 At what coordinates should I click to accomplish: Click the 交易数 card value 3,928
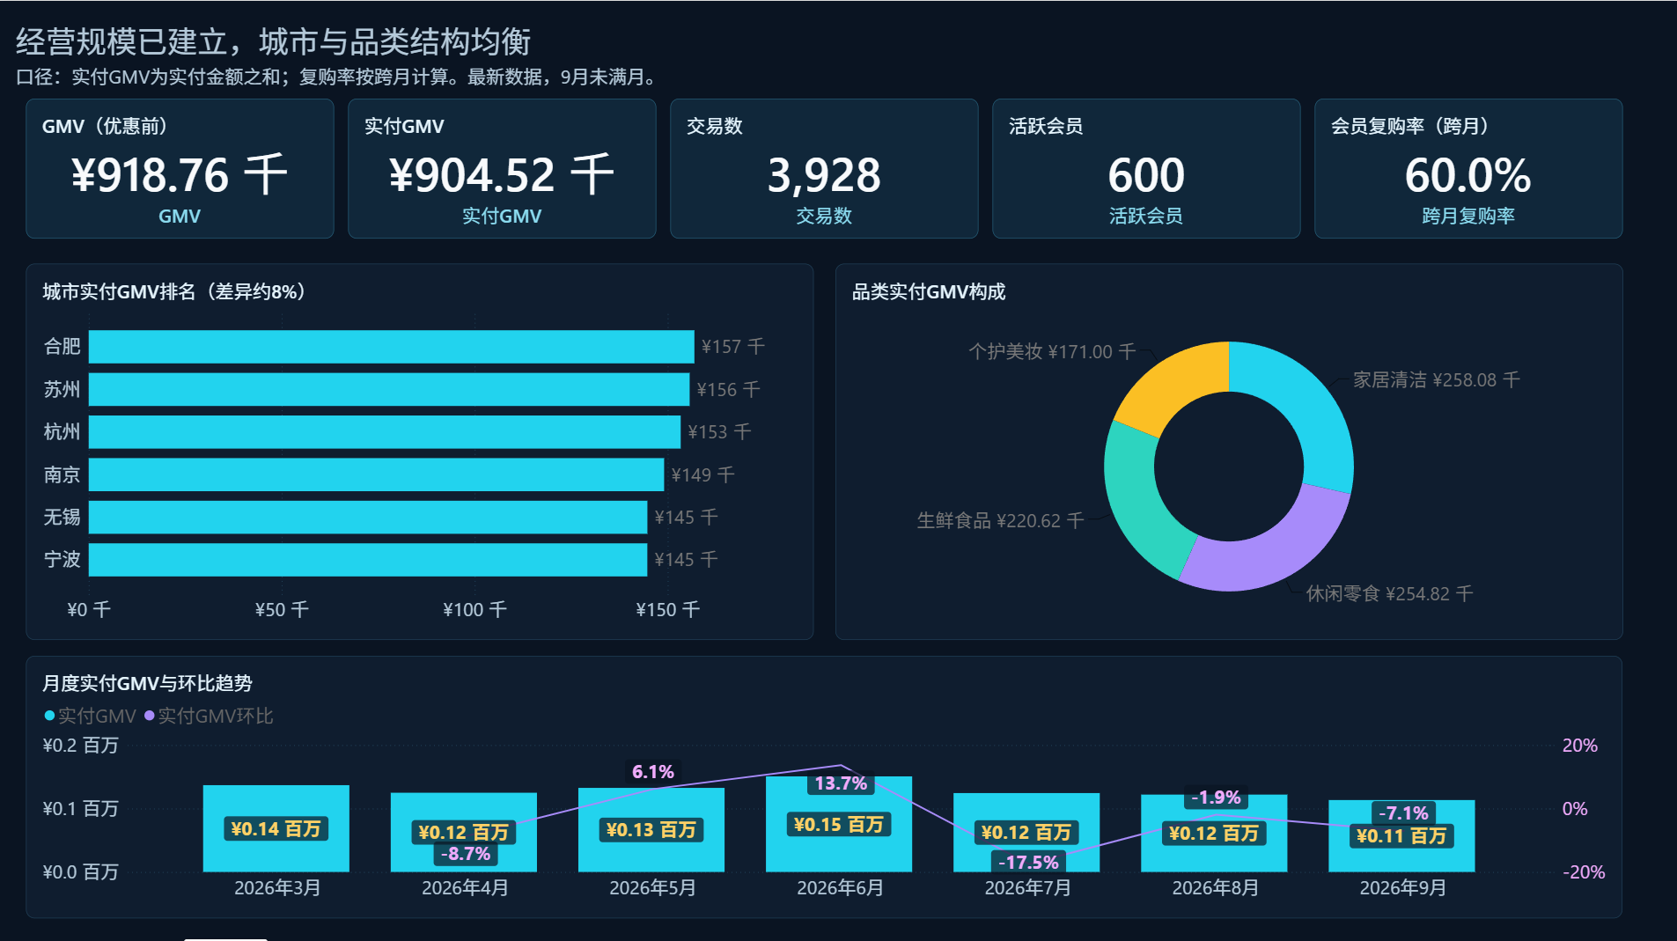tap(824, 174)
